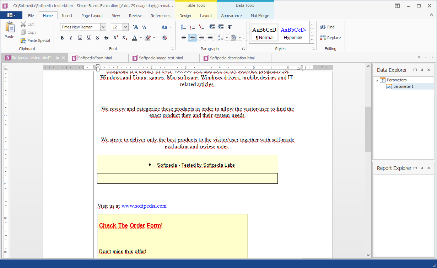This screenshot has width=437, height=268.
Task: Open the Mail Merge tab
Action: pos(260,16)
